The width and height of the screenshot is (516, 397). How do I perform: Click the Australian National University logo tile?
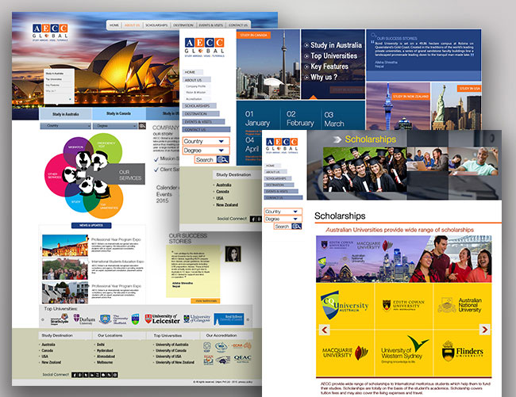[459, 305]
